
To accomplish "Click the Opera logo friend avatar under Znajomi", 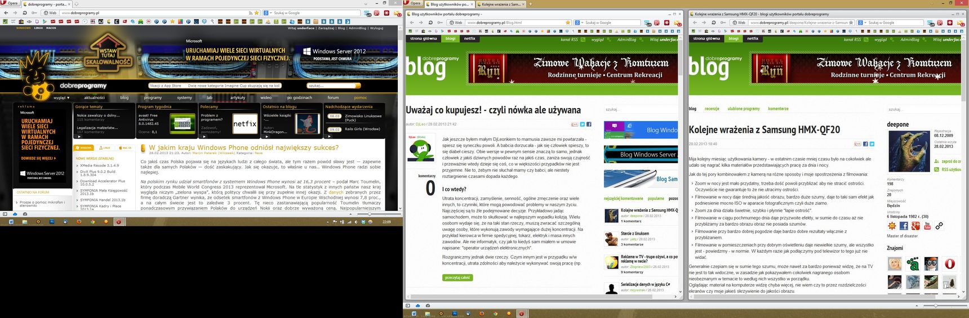I will click(x=949, y=263).
